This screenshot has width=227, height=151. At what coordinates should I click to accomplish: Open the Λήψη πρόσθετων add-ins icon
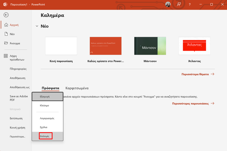point(6,56)
